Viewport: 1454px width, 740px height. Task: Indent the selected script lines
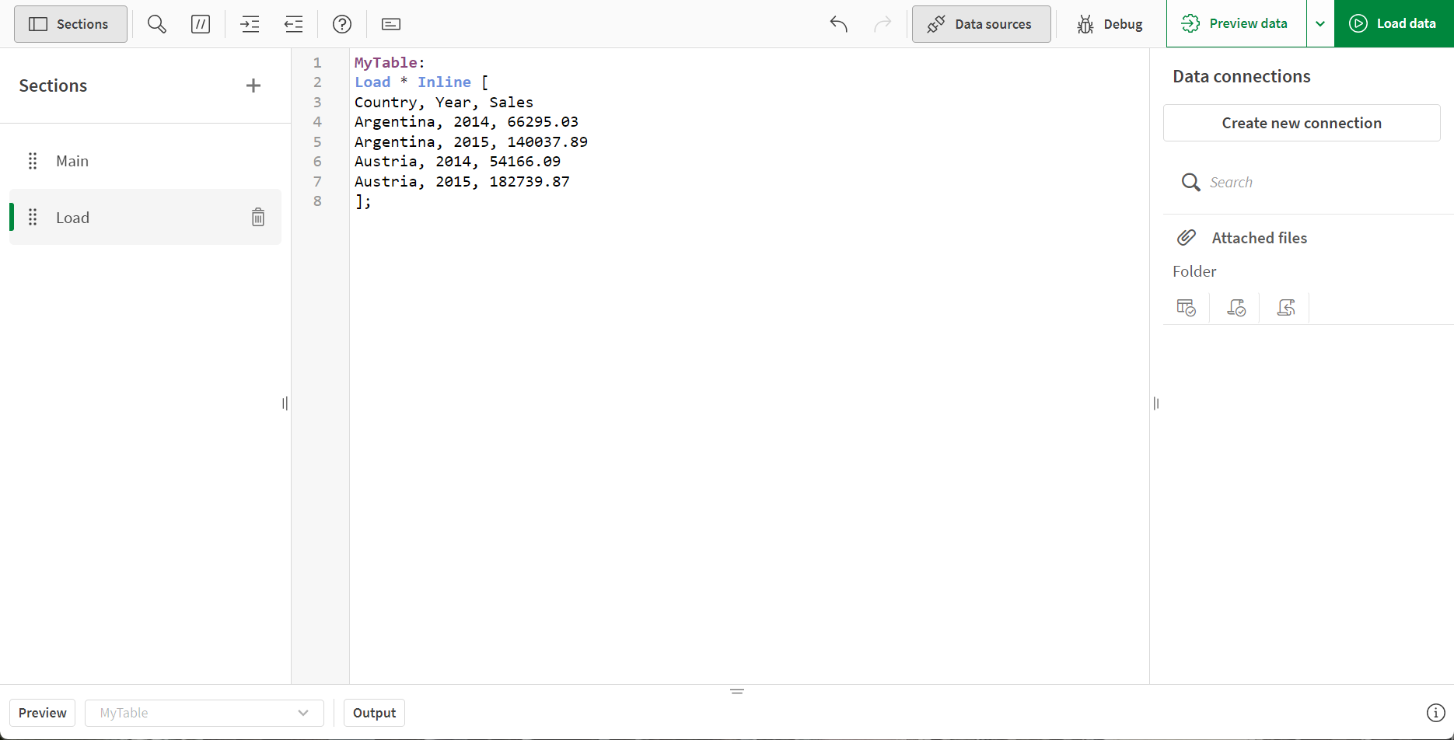pyautogui.click(x=250, y=24)
